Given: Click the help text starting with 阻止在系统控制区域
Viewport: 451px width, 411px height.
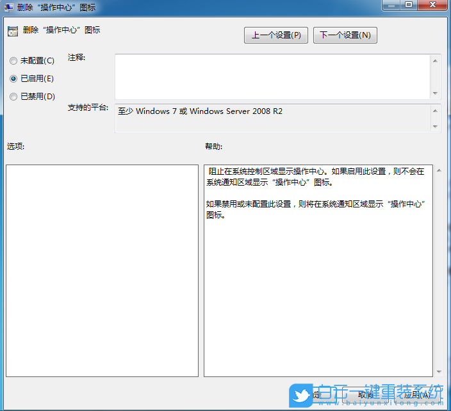Looking at the screenshot, I should point(315,177).
